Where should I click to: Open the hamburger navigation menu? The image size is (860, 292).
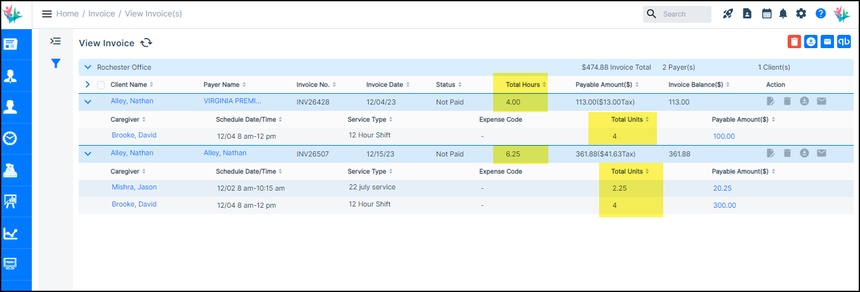(47, 14)
